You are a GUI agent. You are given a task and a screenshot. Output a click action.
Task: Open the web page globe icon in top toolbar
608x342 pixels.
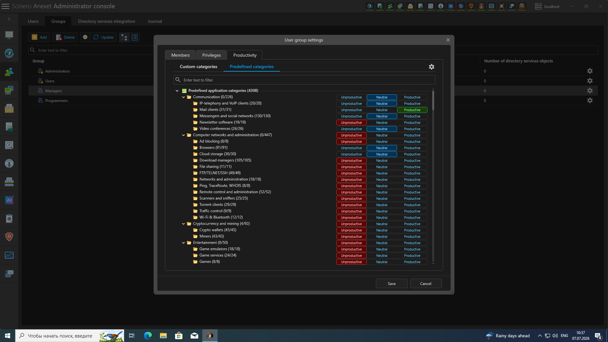421,6
